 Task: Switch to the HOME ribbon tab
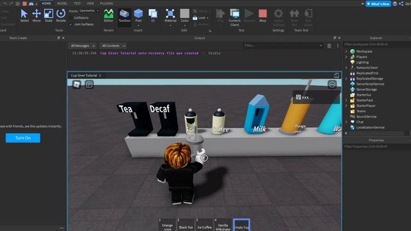47,4
